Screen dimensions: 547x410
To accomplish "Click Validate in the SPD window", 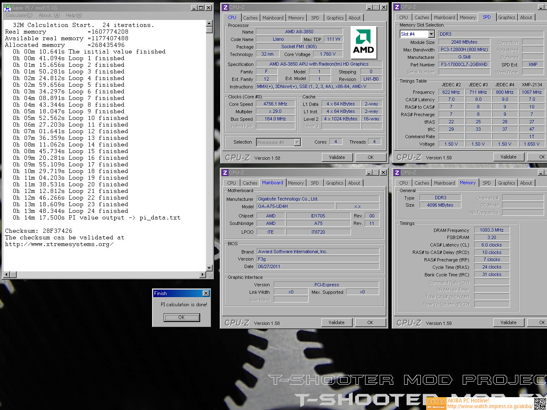I will tap(508, 157).
